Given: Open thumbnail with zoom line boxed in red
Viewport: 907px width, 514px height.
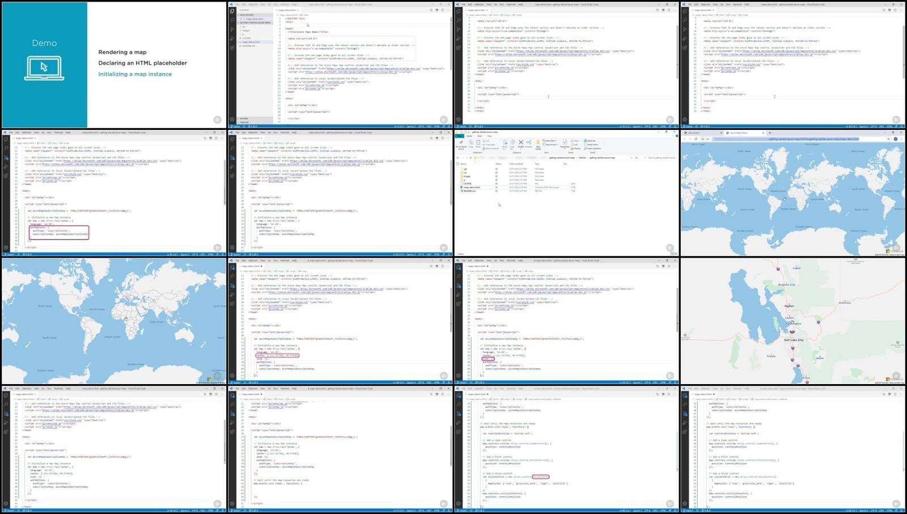Looking at the screenshot, I should pyautogui.click(x=566, y=321).
